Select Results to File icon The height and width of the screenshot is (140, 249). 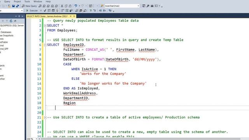pos(85,10)
